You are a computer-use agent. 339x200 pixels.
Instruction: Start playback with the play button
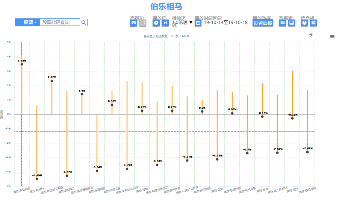156,23
